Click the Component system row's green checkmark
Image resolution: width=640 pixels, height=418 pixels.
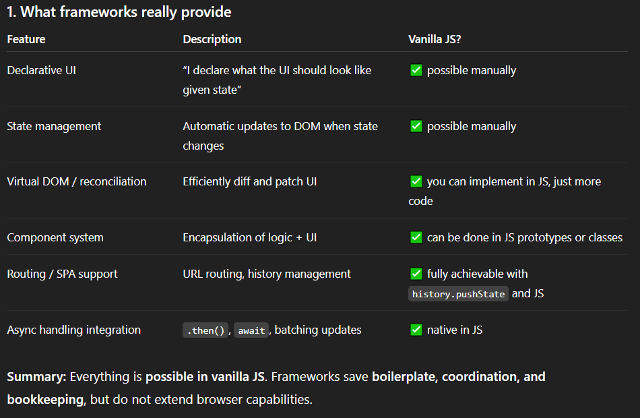click(x=416, y=237)
